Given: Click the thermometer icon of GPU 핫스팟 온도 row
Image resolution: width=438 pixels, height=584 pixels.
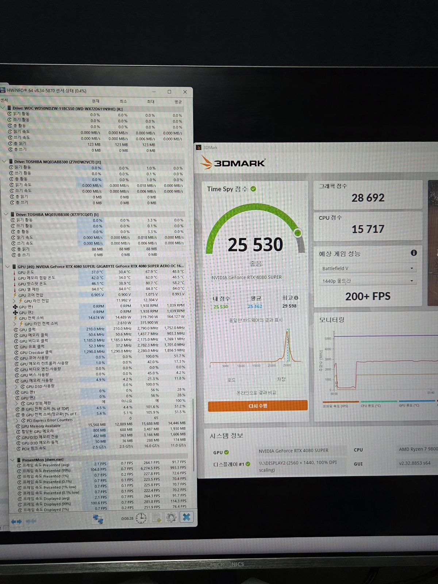Looking at the screenshot, I should [15, 284].
